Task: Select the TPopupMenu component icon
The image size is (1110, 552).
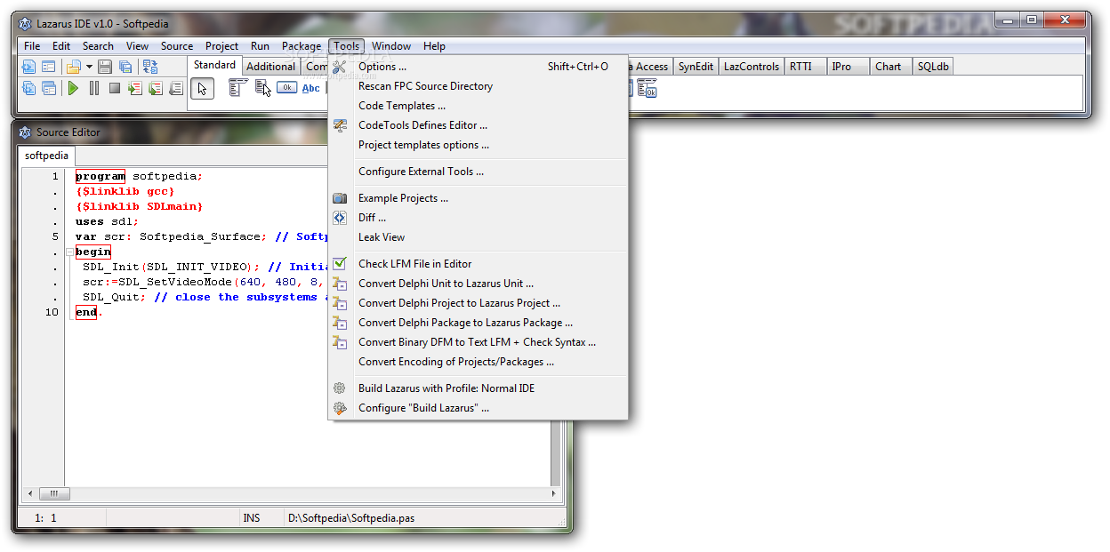Action: tap(263, 87)
